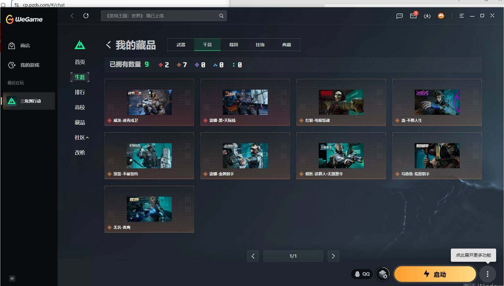This screenshot has width=504, height=286.
Task: Click the 已拥有数量 owned count label
Action: pyautogui.click(x=125, y=64)
